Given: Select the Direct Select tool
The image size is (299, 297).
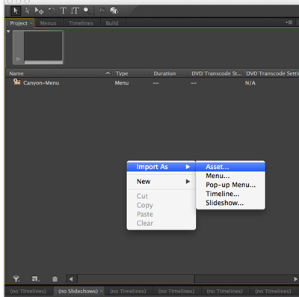Looking at the screenshot, I should click(x=28, y=10).
